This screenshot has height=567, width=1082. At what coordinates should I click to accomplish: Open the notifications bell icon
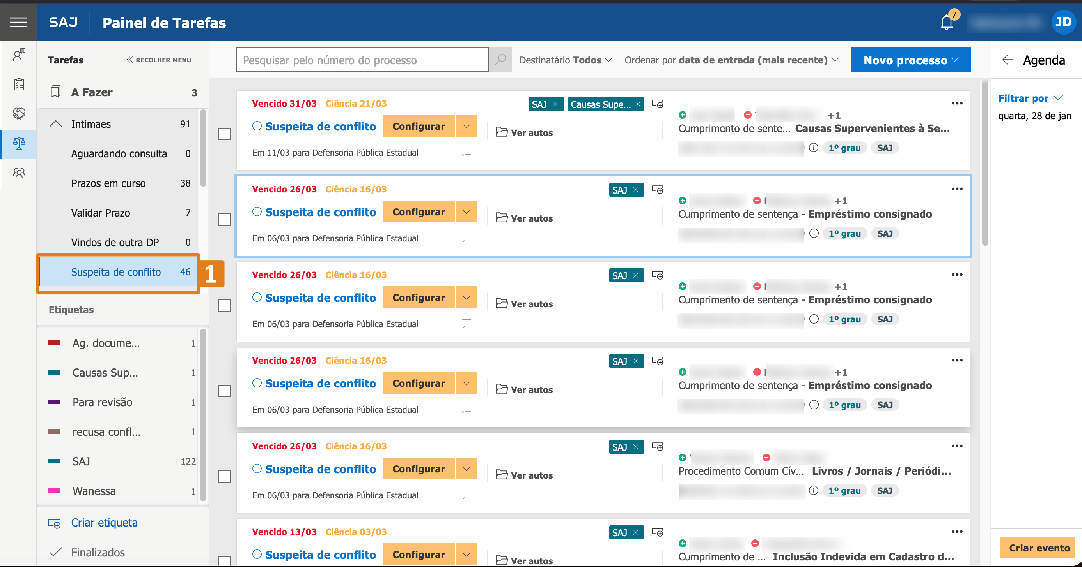pyautogui.click(x=946, y=22)
